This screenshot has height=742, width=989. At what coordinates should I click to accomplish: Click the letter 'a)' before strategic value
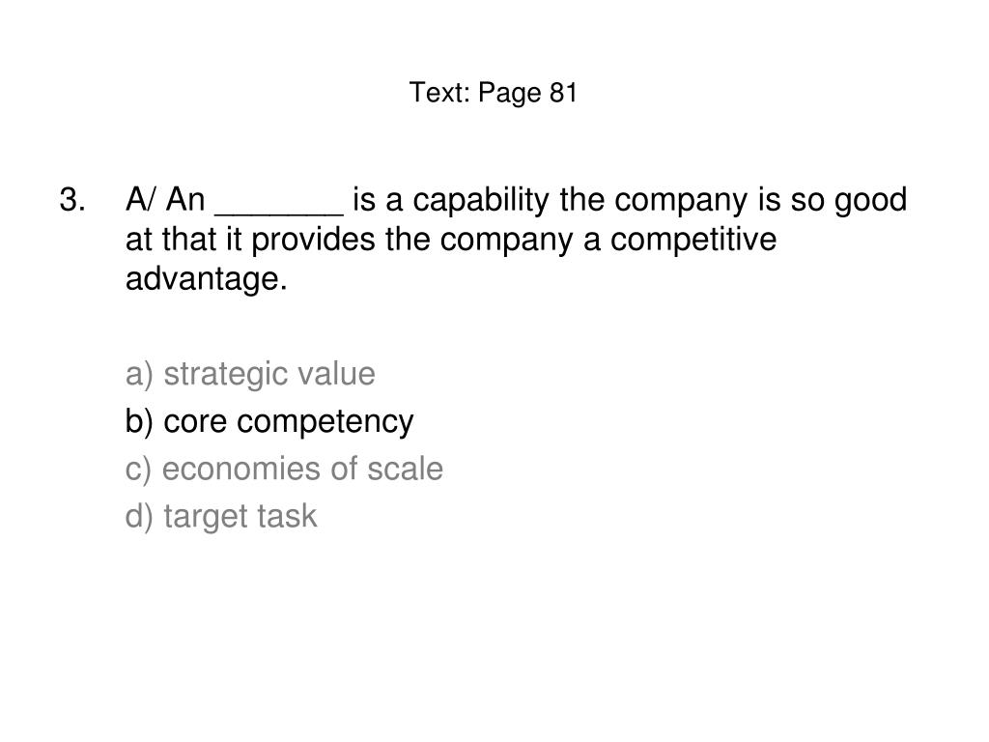[139, 374]
